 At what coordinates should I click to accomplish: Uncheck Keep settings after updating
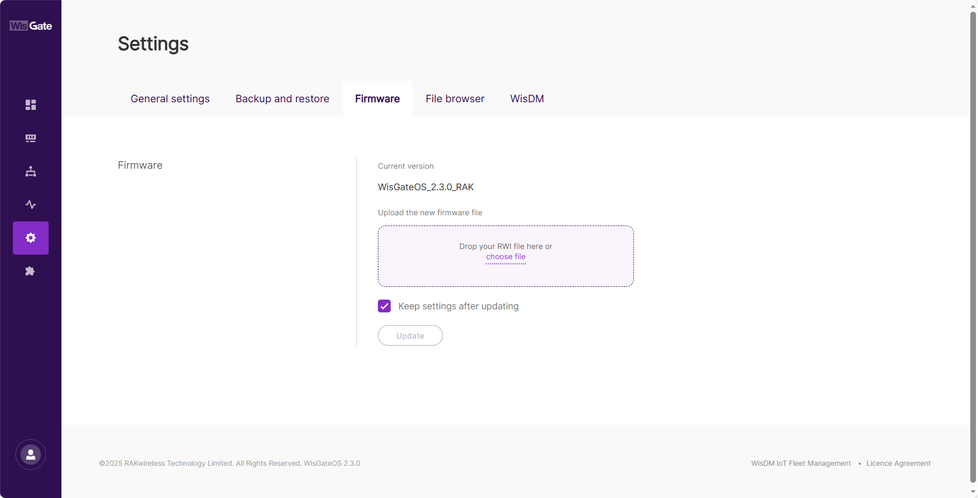384,306
